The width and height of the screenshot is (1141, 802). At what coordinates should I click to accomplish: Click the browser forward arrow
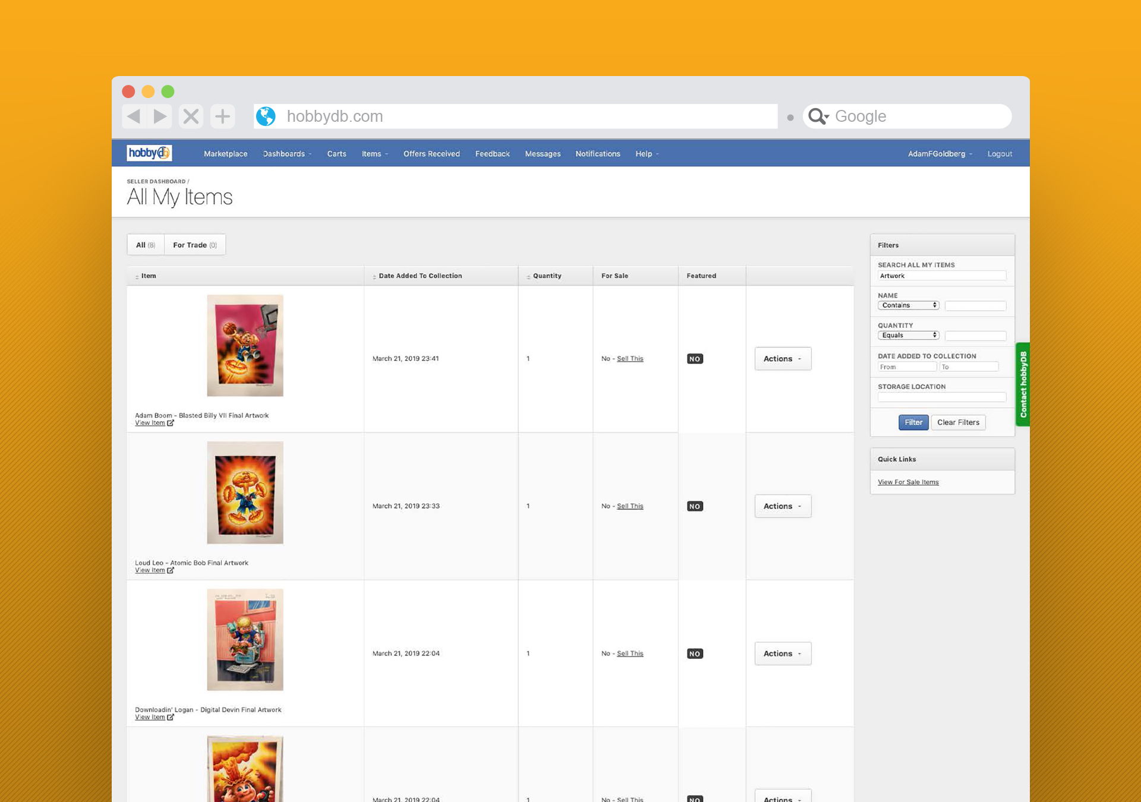160,116
